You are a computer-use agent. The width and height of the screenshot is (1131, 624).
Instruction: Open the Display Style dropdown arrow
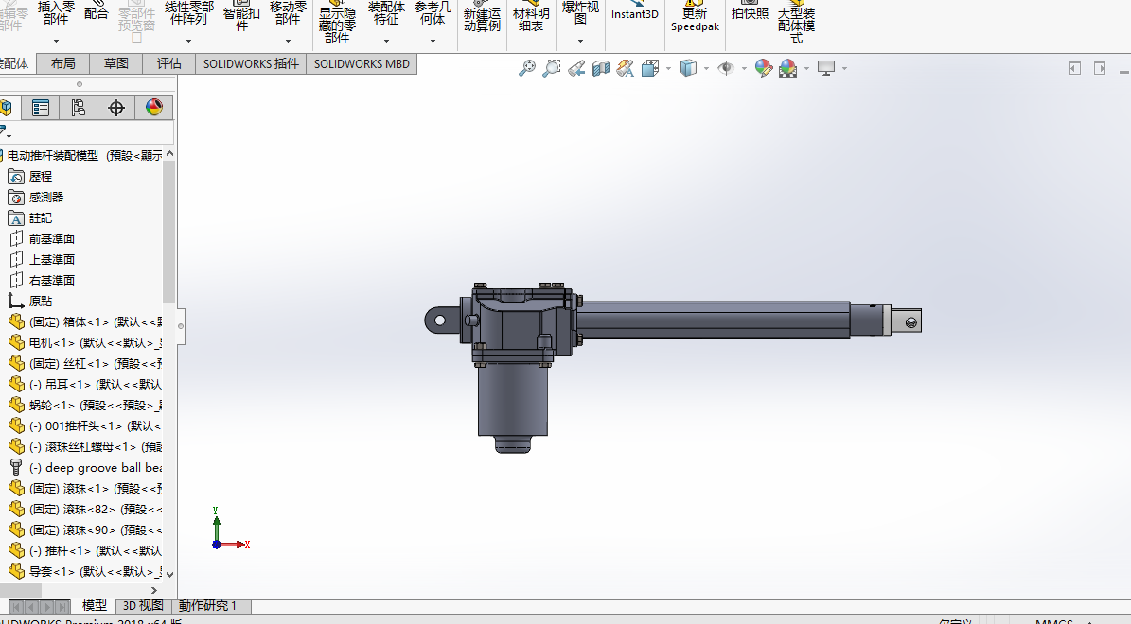(705, 68)
